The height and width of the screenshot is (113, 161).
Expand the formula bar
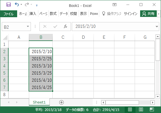(157, 26)
